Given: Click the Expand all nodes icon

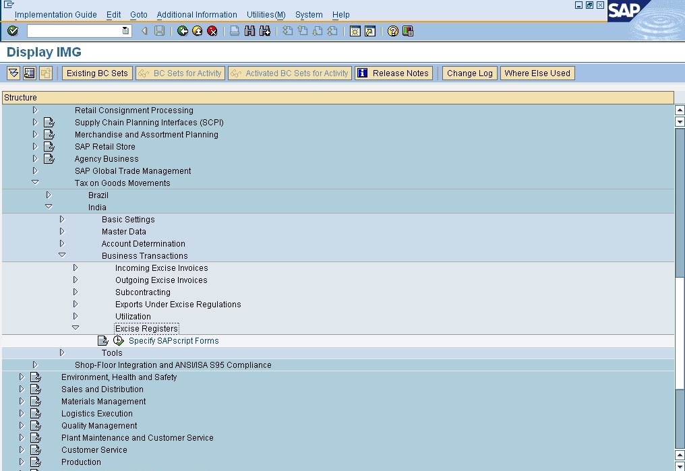Looking at the screenshot, I should pyautogui.click(x=13, y=73).
